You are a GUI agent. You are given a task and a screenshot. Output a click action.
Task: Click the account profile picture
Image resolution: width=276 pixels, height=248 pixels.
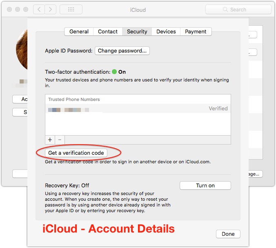click(x=22, y=50)
